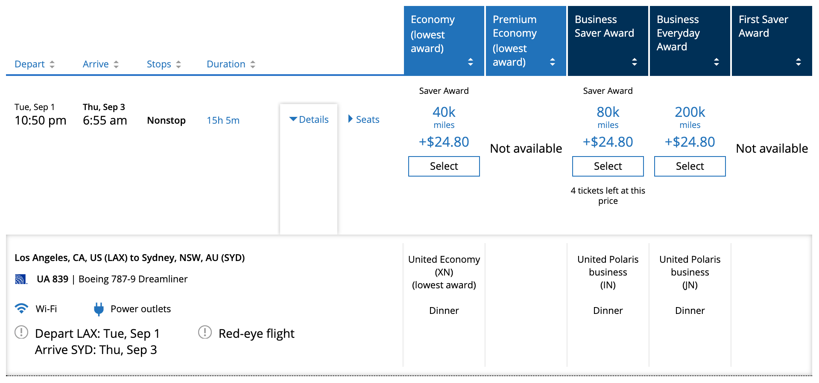Viewport: 819px width, 383px height.
Task: Click the Red-eye flight alert icon
Action: click(x=205, y=332)
